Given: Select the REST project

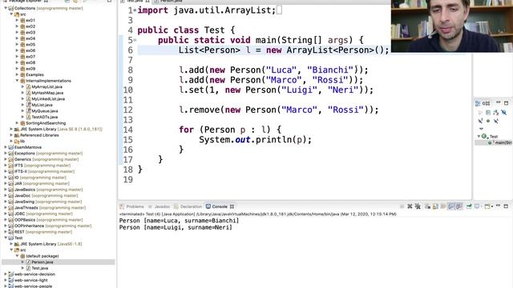Looking at the screenshot, I should pos(43,232).
